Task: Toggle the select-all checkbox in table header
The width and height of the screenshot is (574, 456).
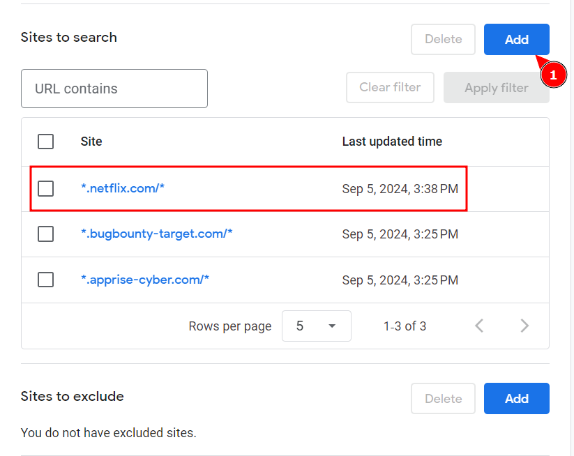Action: click(46, 142)
